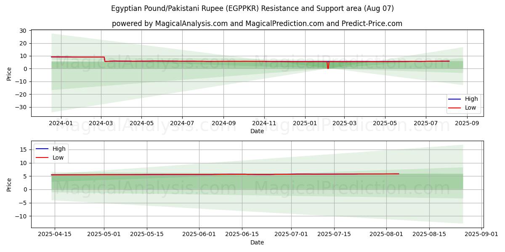Click the '2024-07' date tick label
This screenshot has width=505, height=252.
[x=182, y=123]
